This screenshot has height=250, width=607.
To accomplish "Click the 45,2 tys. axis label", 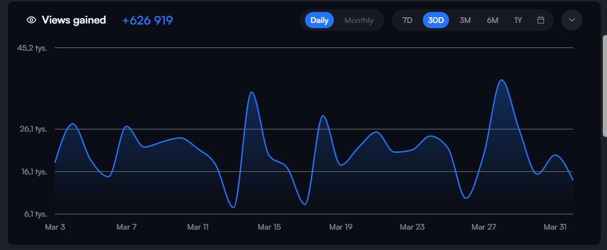I will click(x=32, y=49).
